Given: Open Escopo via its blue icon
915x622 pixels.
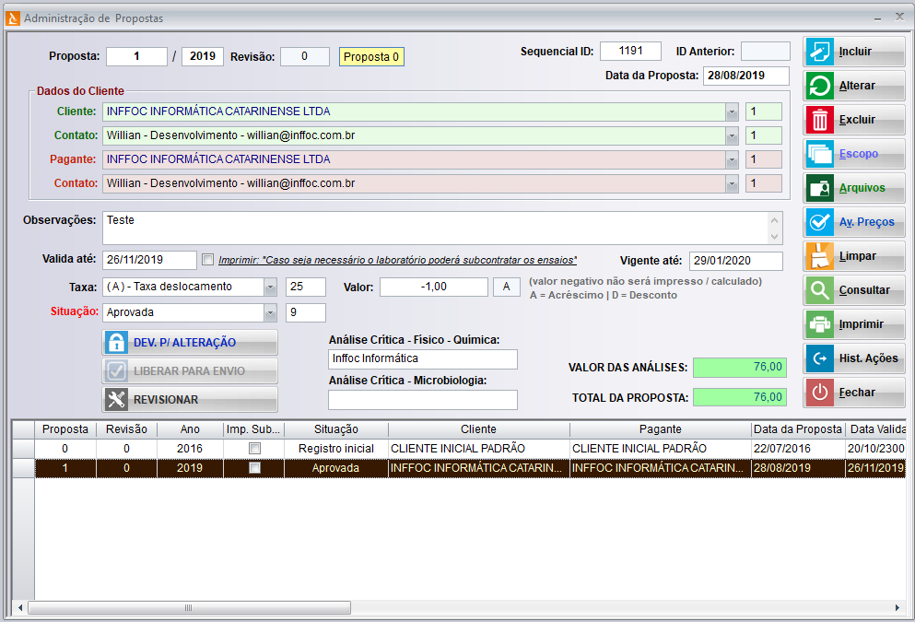Looking at the screenshot, I should [819, 155].
